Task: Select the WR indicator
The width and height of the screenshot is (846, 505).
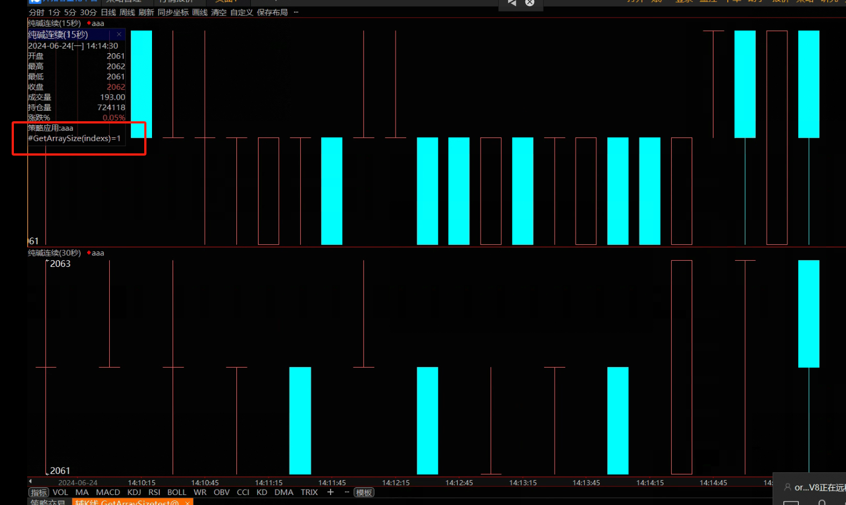Action: coord(200,492)
